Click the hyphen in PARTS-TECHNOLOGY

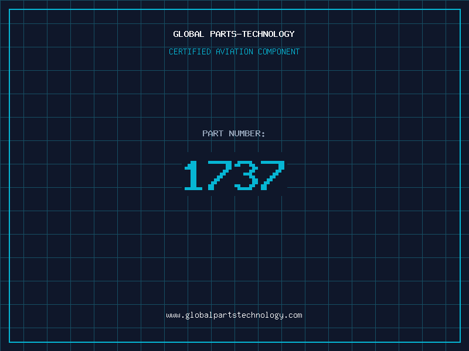[239, 34]
